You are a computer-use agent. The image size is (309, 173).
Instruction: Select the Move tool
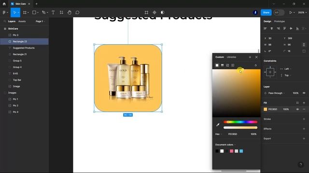coord(14,12)
